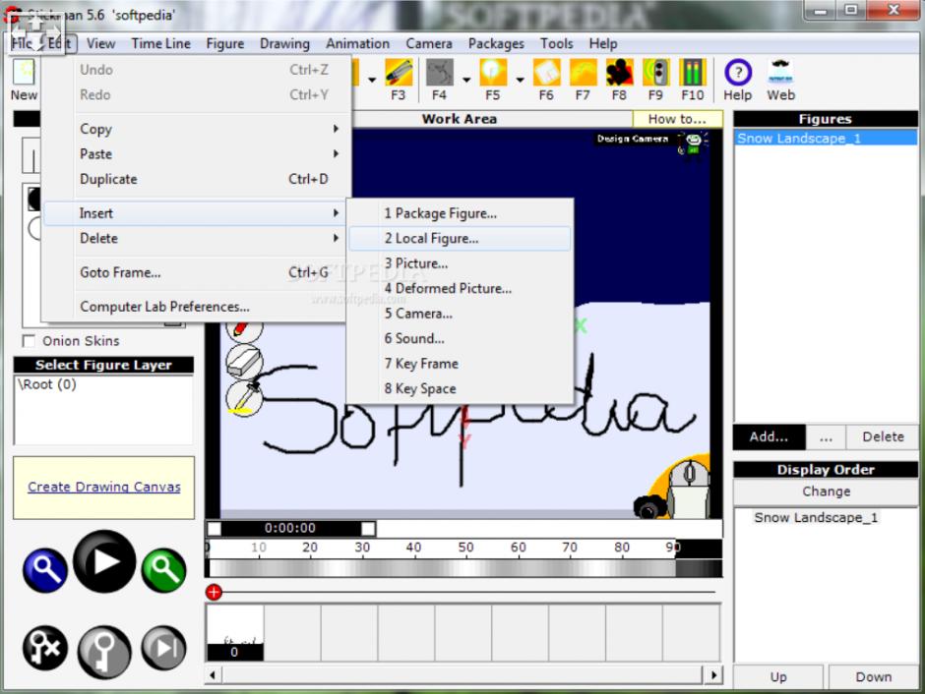Open the Drawing menu
The height and width of the screenshot is (694, 925).
284,43
